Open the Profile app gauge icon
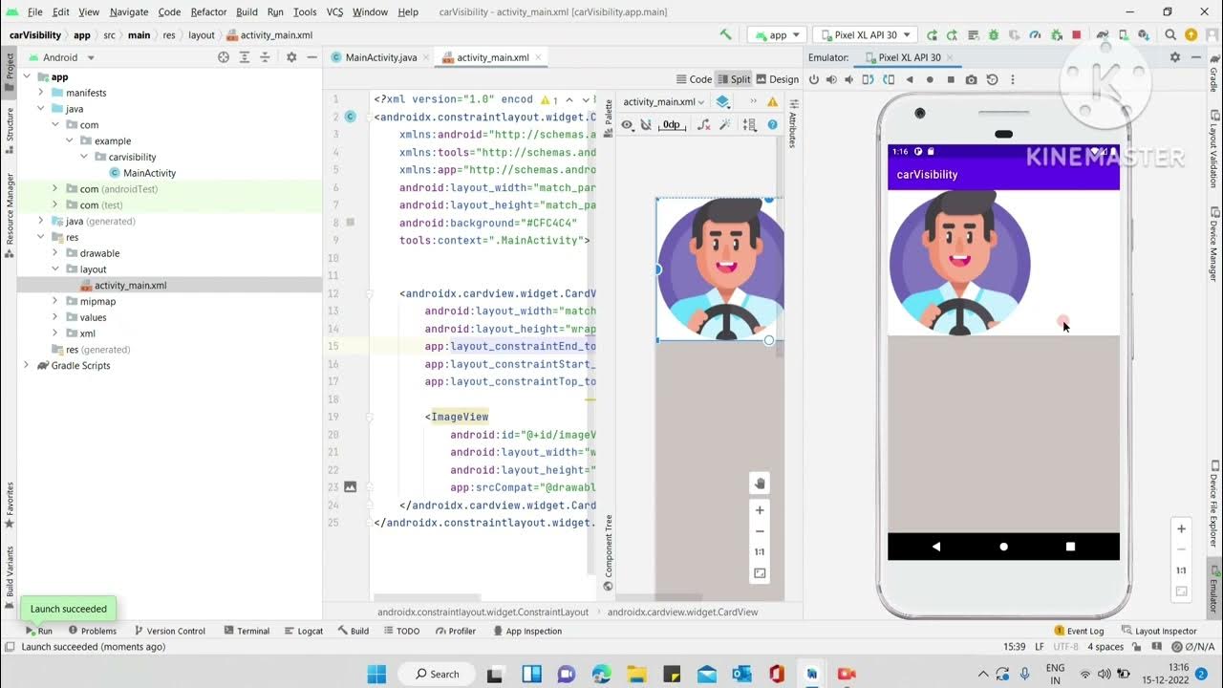The height and width of the screenshot is (688, 1223). (1035, 34)
